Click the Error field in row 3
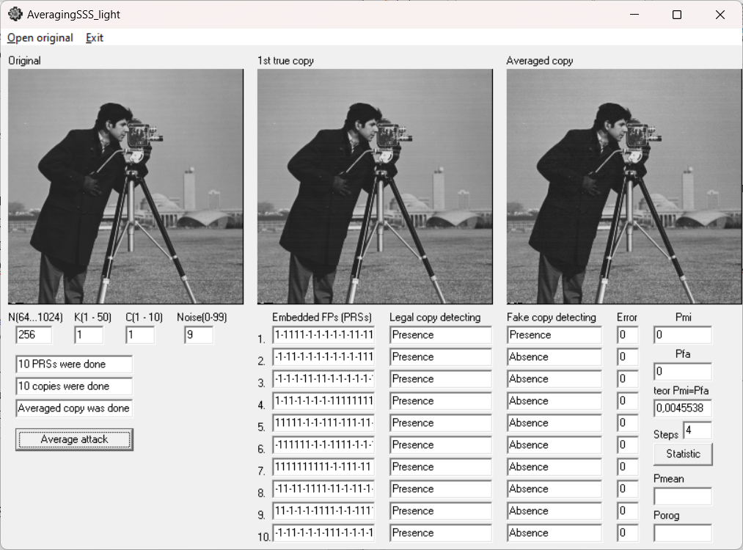743x550 pixels. coord(628,379)
